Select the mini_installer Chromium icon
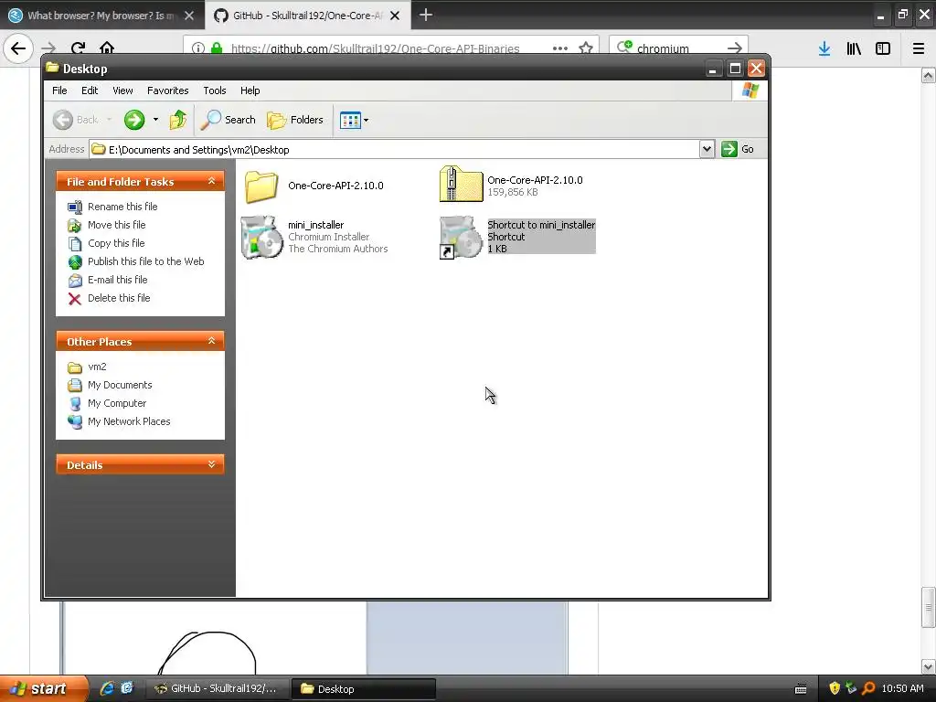 (x=261, y=237)
